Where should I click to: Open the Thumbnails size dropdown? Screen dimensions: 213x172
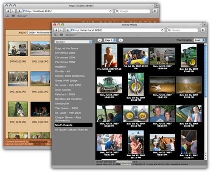[x=199, y=40]
